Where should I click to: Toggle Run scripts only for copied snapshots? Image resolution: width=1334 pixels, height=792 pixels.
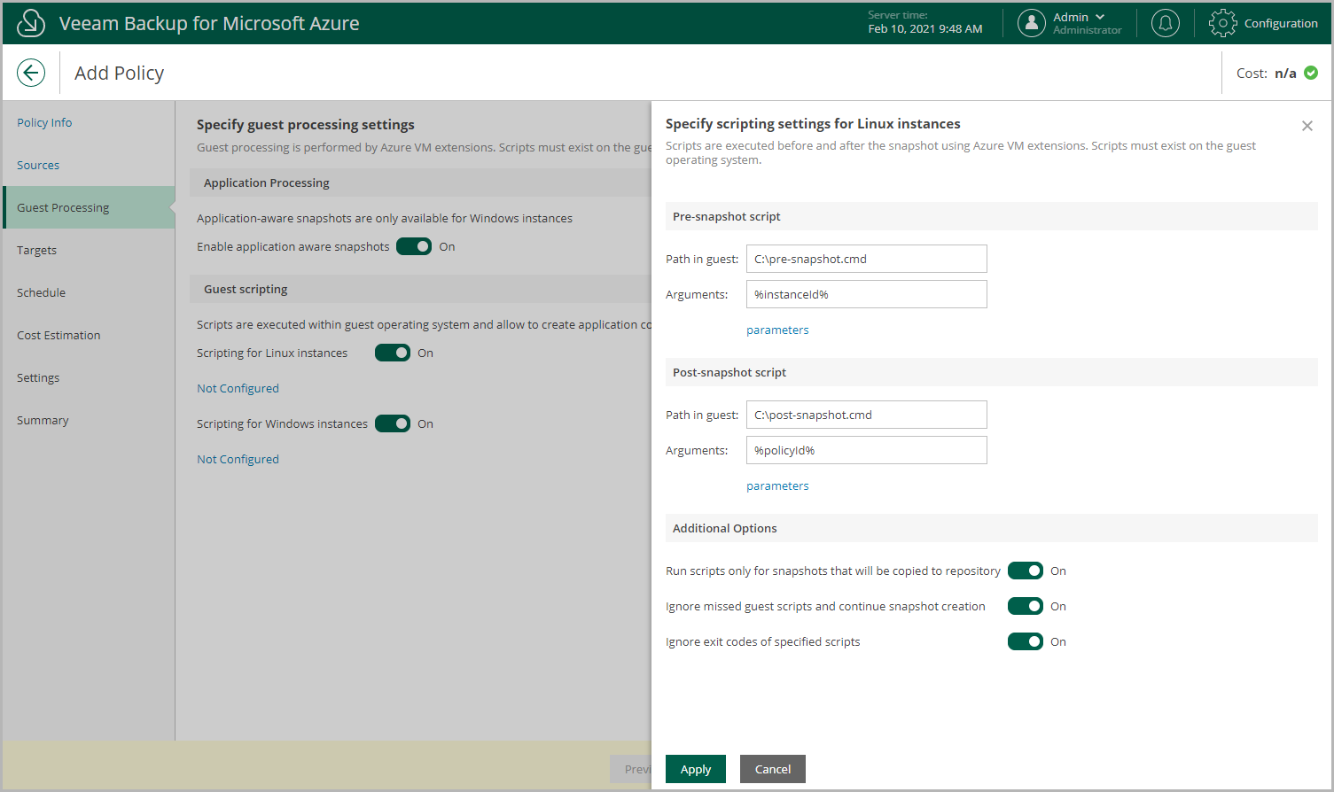(x=1026, y=571)
